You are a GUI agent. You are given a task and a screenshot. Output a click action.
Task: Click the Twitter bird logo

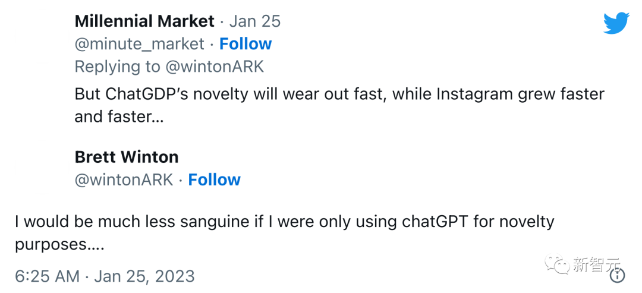tap(616, 23)
